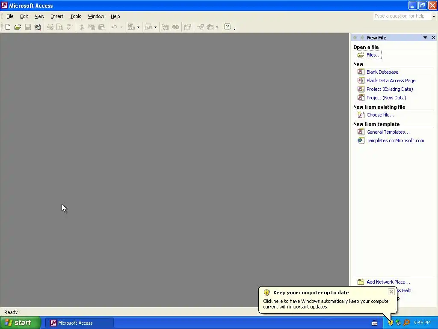Select Project (Existing Data) link
Screen dimensions: 438x329
tap(389, 89)
